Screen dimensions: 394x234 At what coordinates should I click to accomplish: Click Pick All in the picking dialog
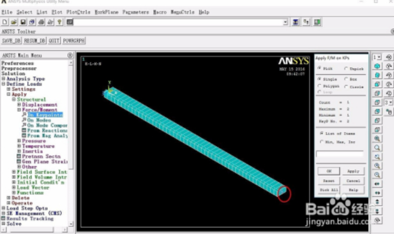click(x=329, y=190)
